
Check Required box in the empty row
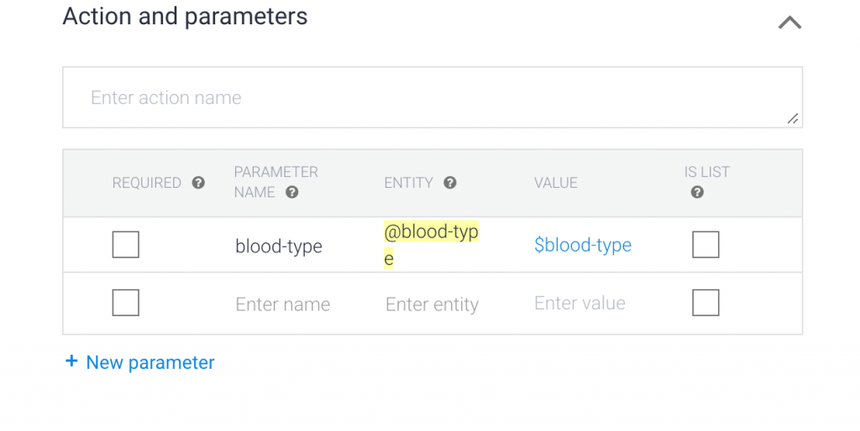tap(126, 303)
